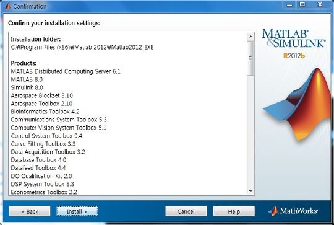Select Aerospace Blockset 3.10

click(x=42, y=95)
